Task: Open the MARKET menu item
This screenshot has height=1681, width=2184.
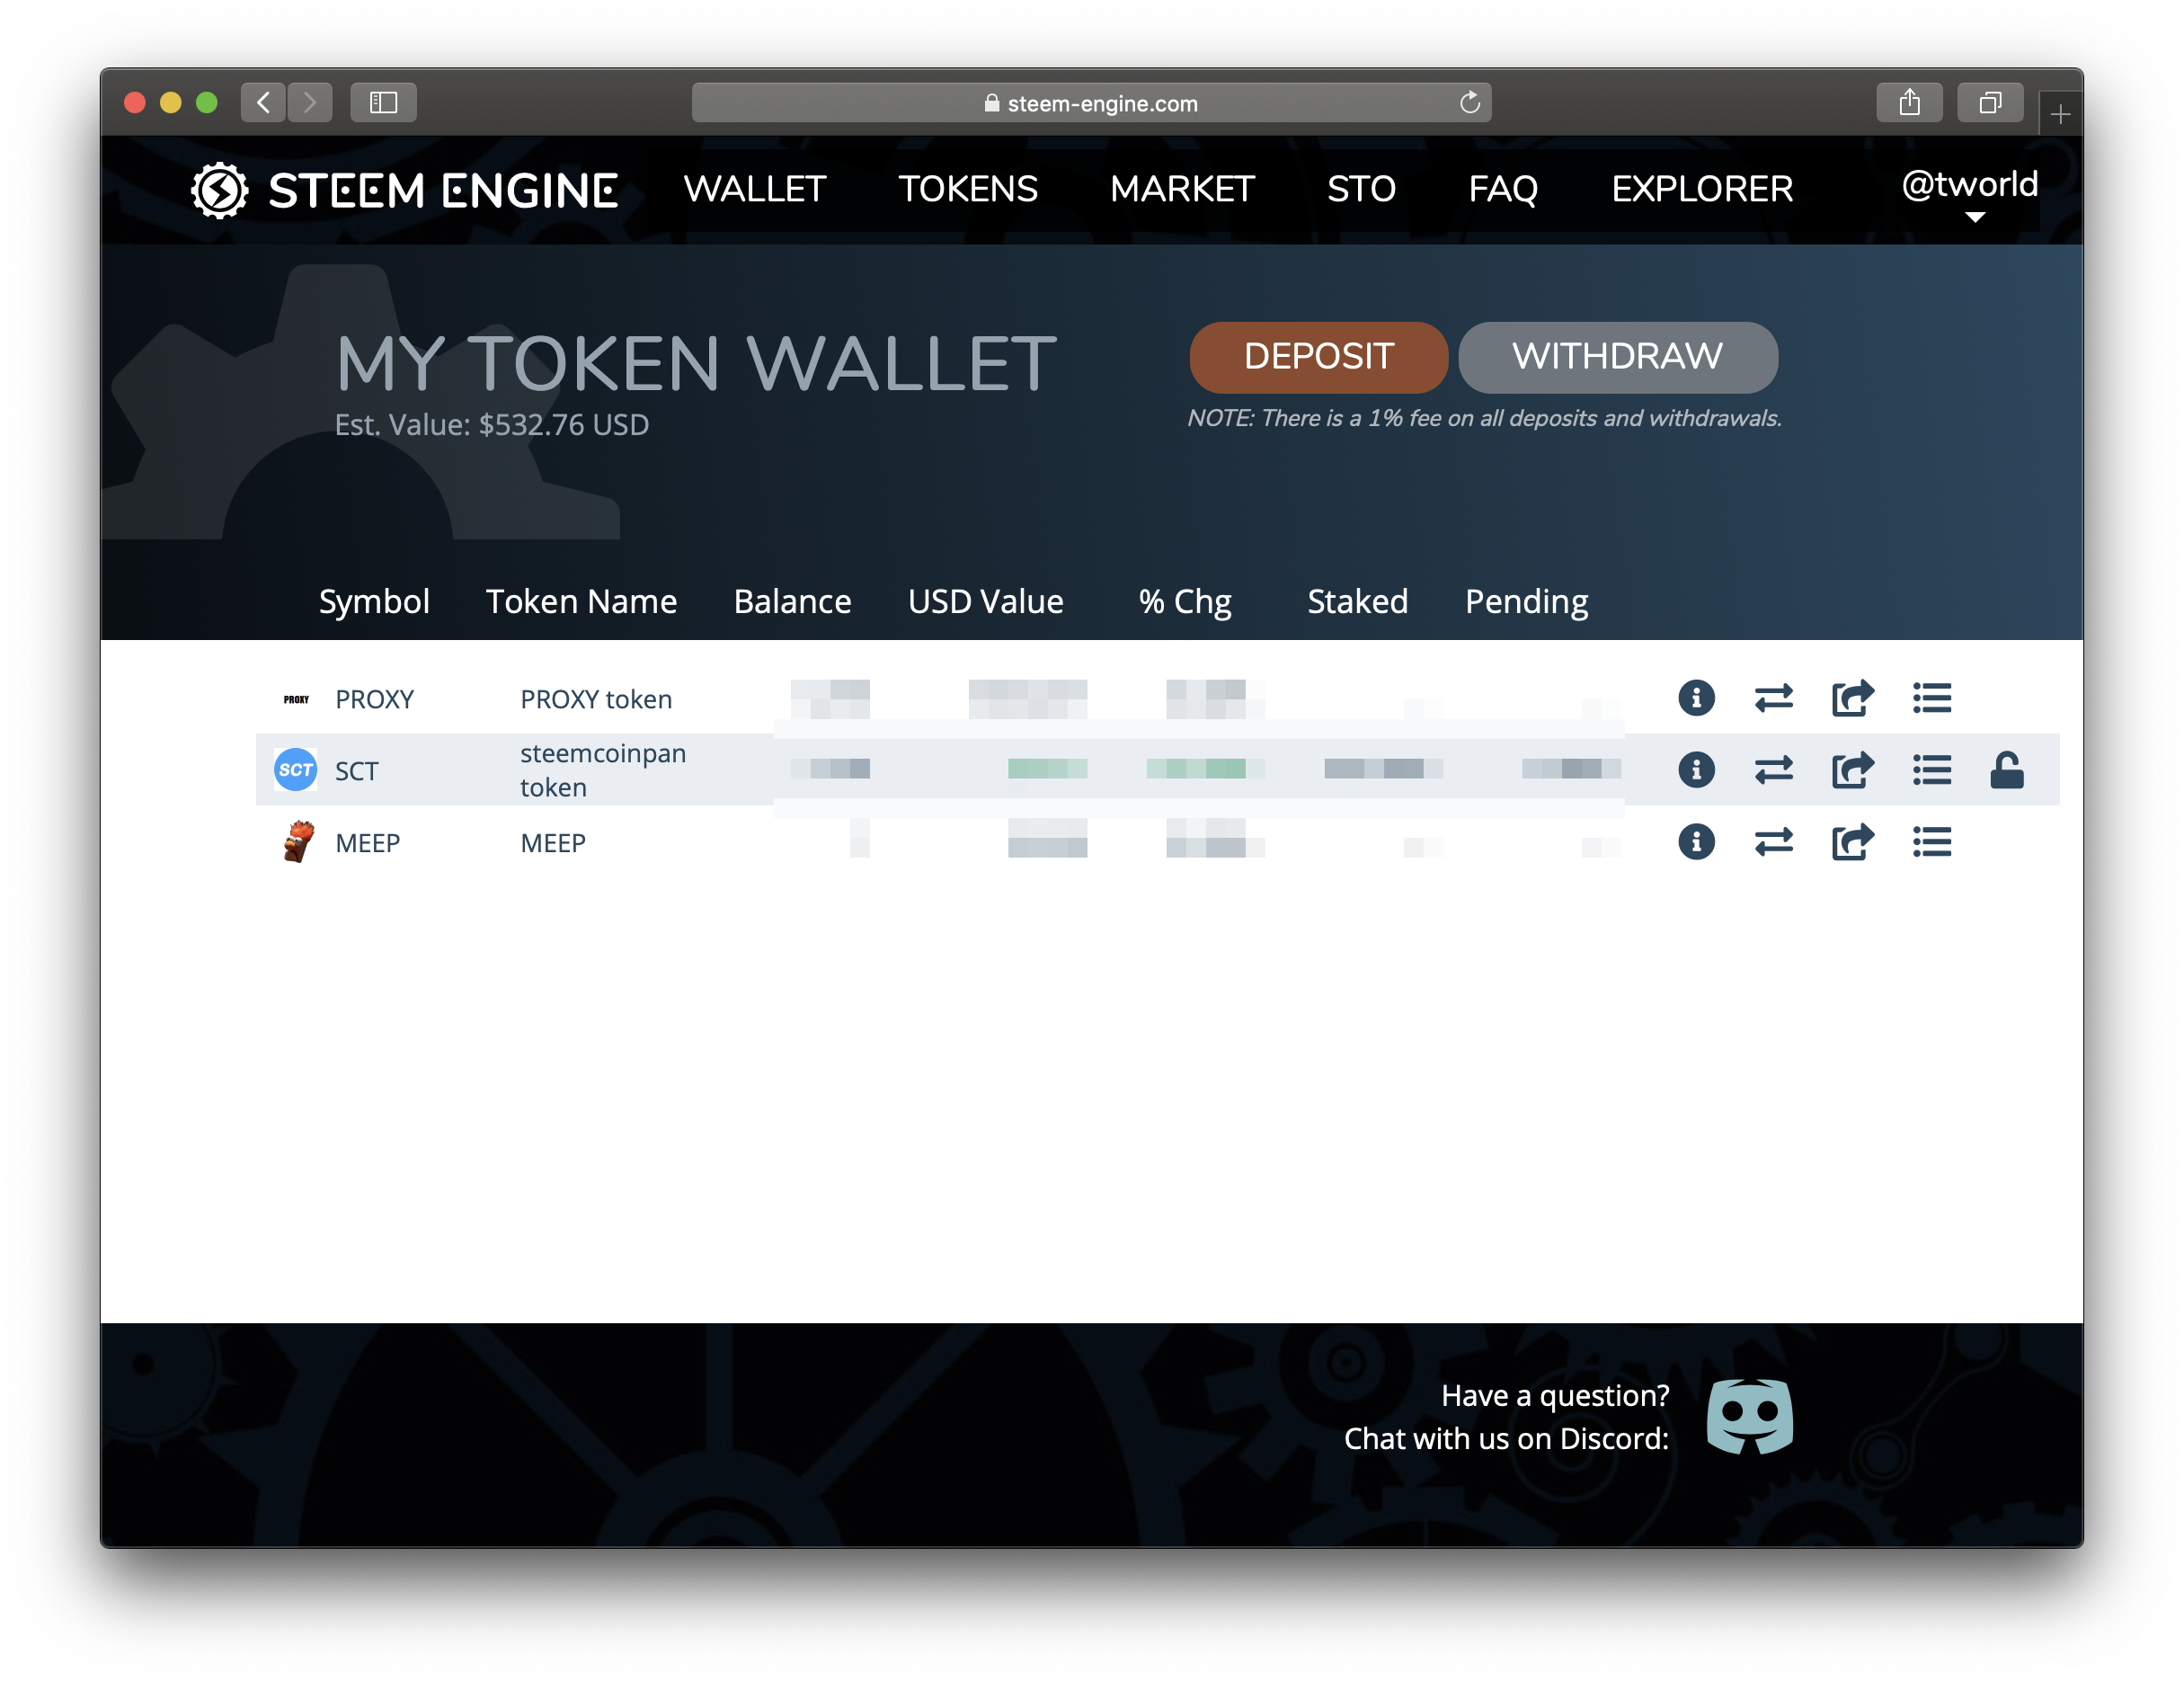Action: pos(1182,189)
